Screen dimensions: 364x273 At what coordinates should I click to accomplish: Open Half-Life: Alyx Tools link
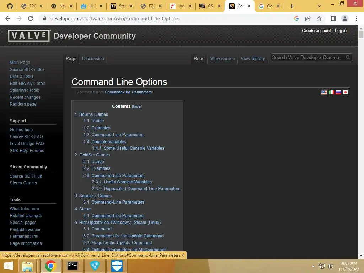point(28,83)
